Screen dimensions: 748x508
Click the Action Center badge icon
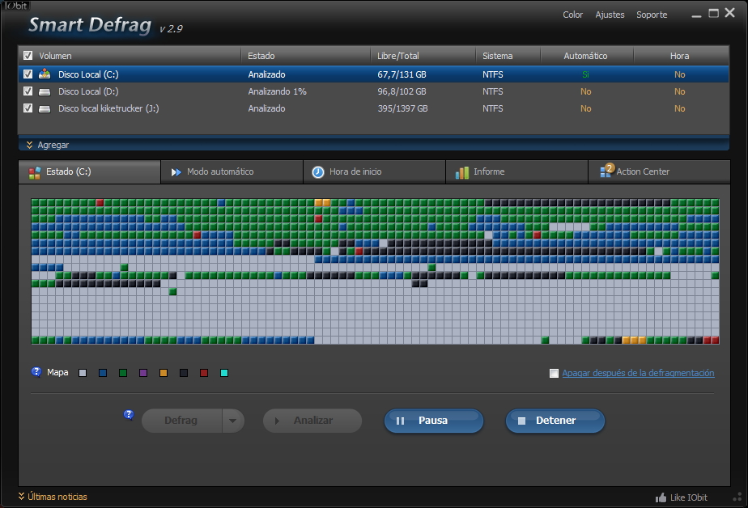(606, 170)
